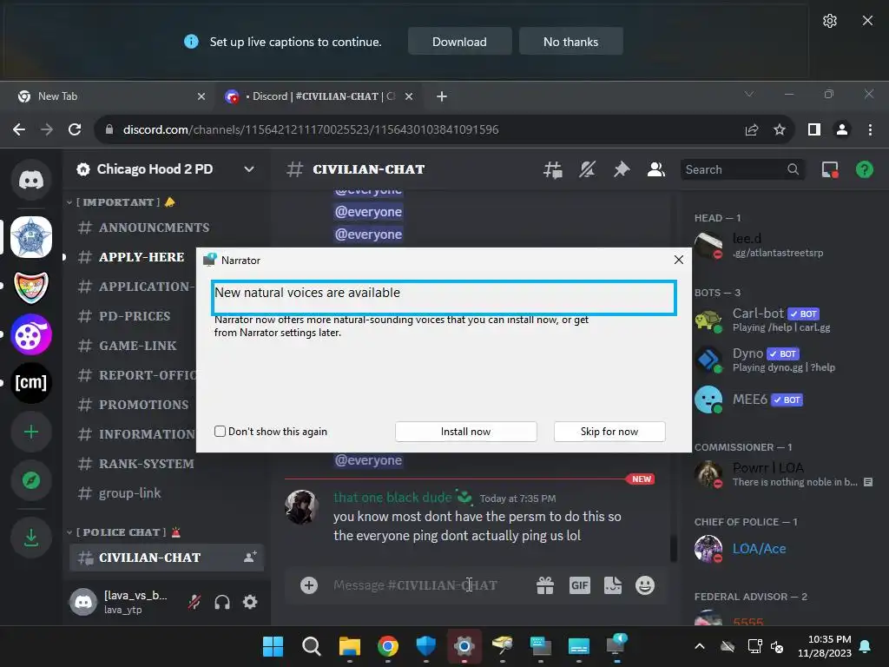Viewport: 889px width, 667px height.
Task: Click username that one black dude
Action: coord(392,498)
